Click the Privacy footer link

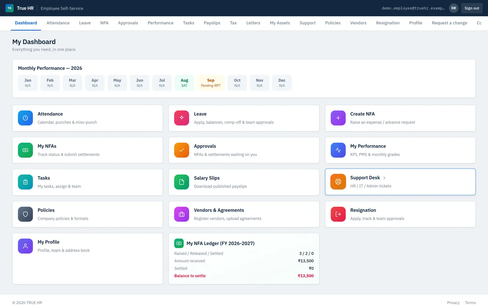[x=453, y=303]
